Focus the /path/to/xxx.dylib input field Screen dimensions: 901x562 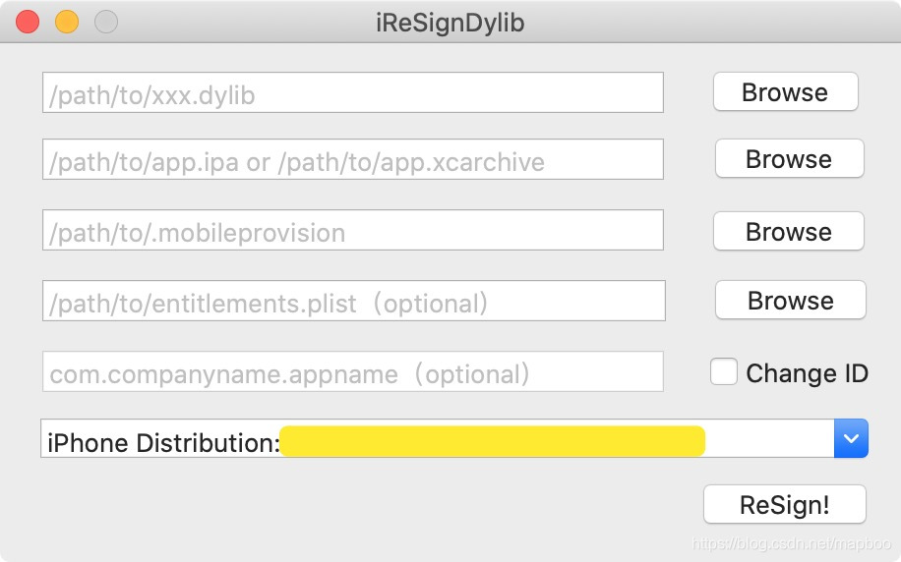click(x=353, y=92)
